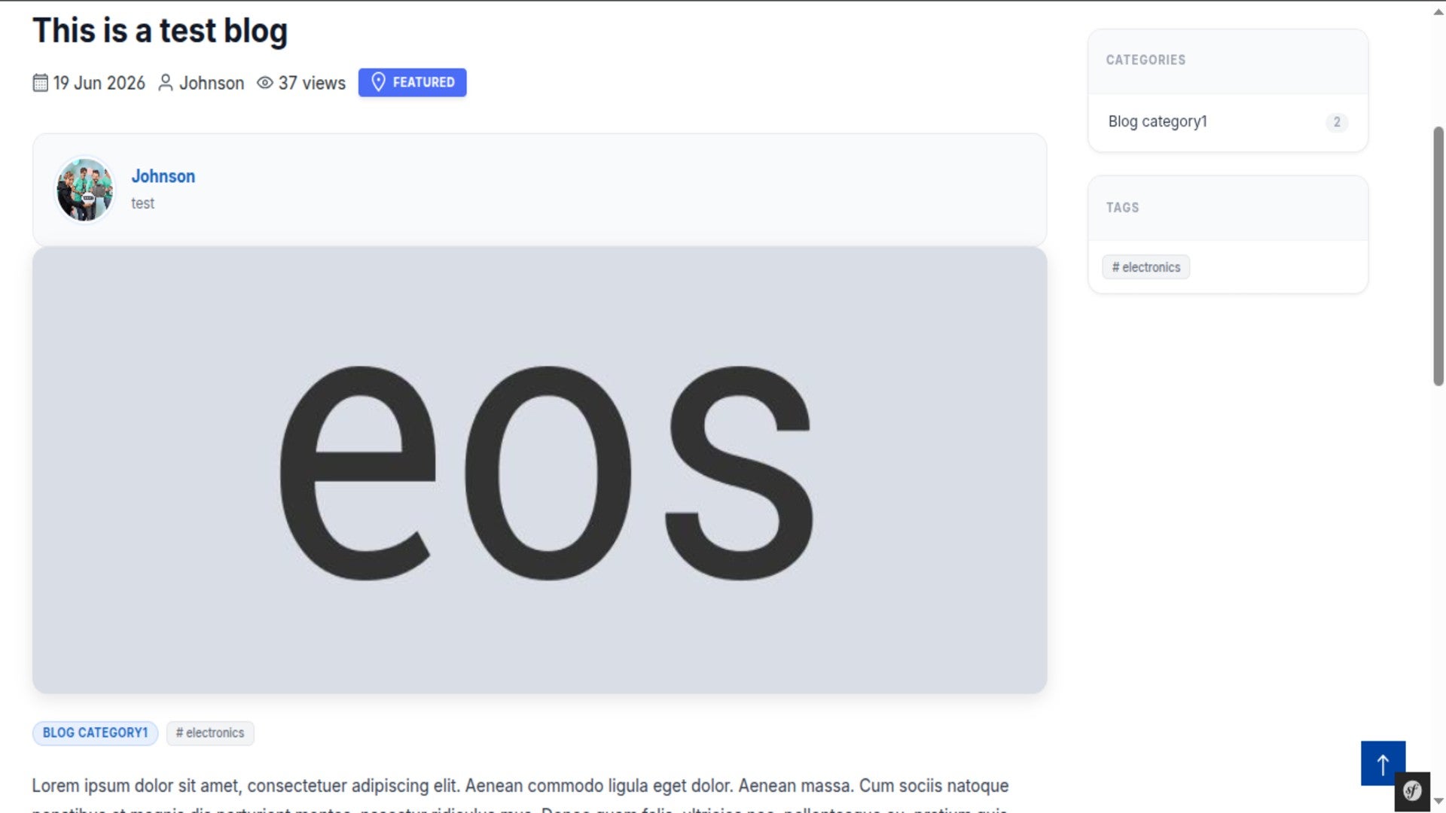Click the # electronics tag below image
This screenshot has width=1446, height=813.
tap(210, 733)
